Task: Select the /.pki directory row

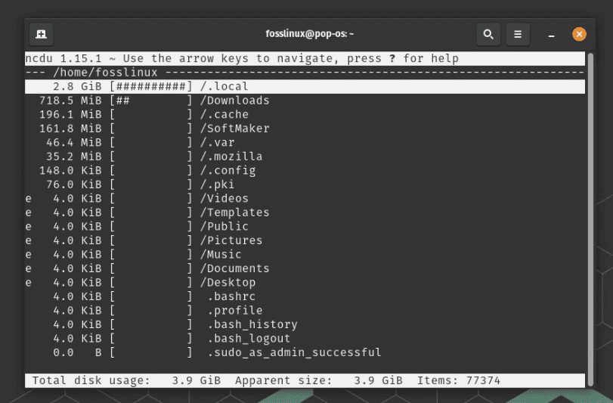Action: tap(305, 184)
